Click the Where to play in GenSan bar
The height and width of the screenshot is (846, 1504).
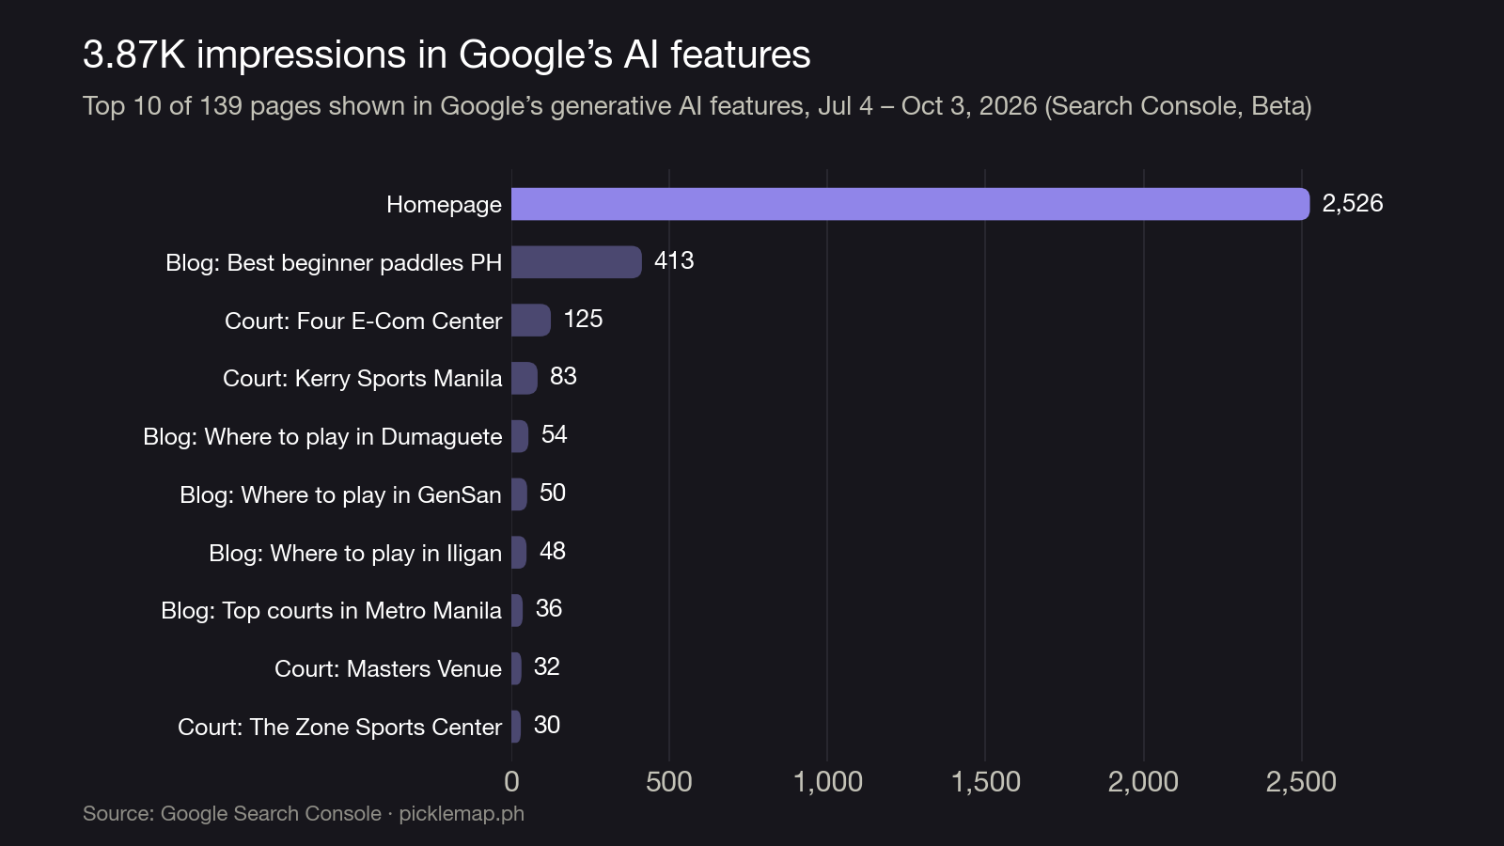(519, 494)
